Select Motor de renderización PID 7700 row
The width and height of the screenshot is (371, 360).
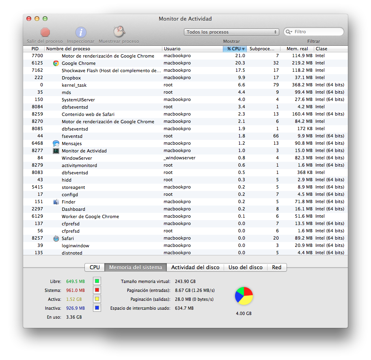(x=185, y=56)
